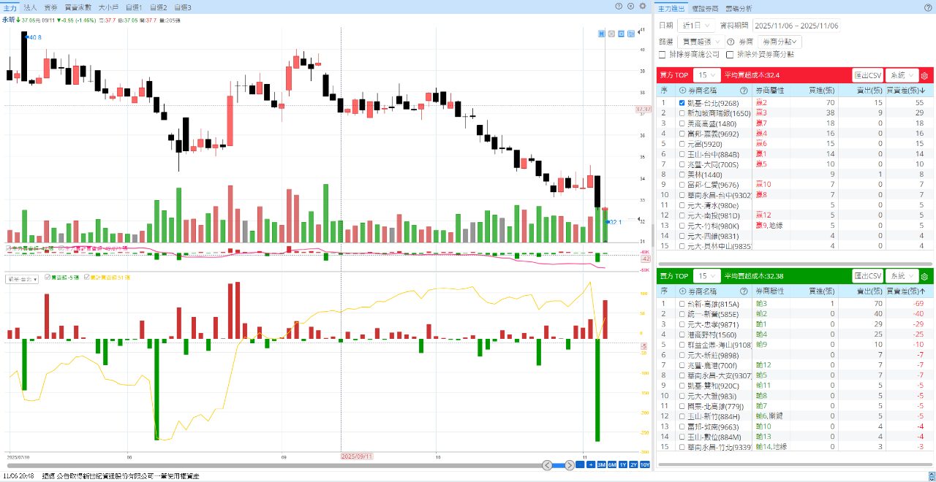Export seller table via 匯出CSV
This screenshot has width=936, height=482.
[x=868, y=276]
